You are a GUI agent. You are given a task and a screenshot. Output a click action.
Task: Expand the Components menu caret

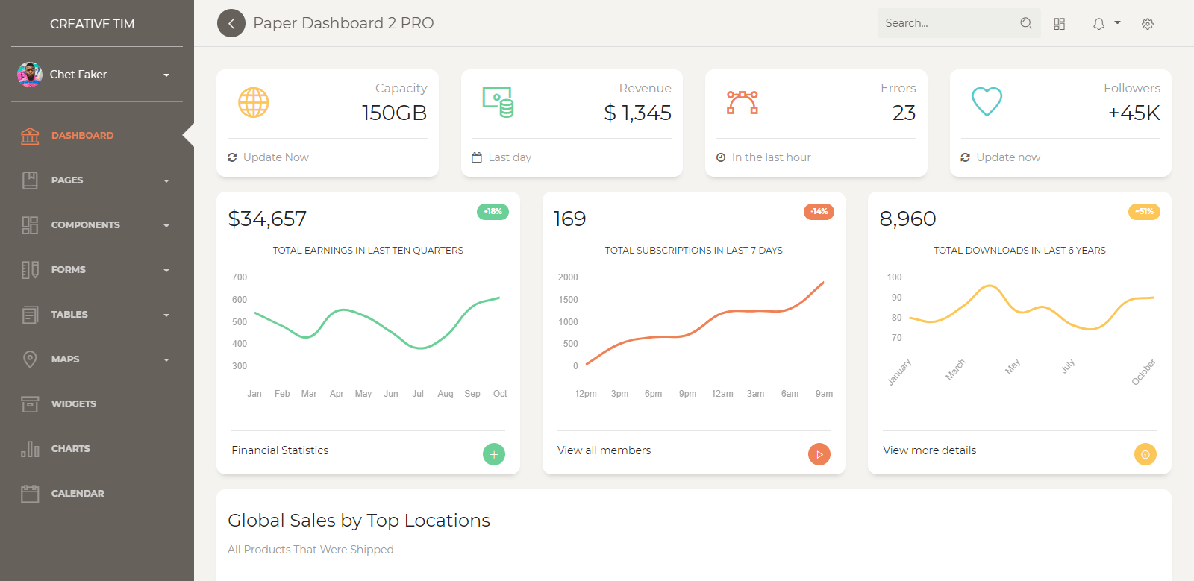[x=166, y=225]
